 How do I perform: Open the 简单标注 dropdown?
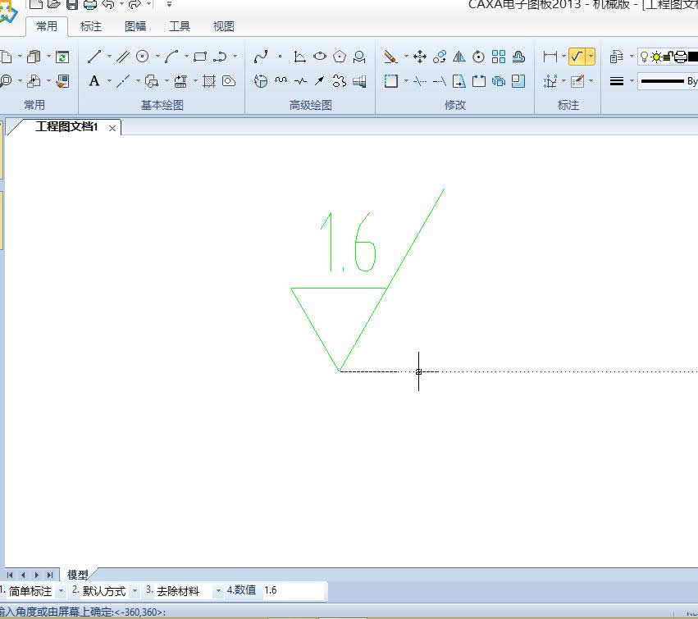(61, 591)
